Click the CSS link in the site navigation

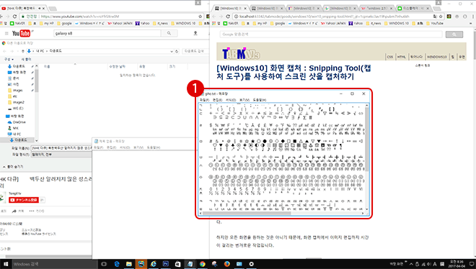pyautogui.click(x=389, y=57)
